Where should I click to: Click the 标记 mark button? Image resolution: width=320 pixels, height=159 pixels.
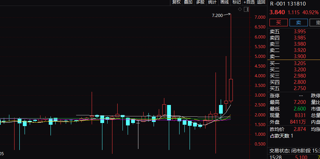coord(237,2)
